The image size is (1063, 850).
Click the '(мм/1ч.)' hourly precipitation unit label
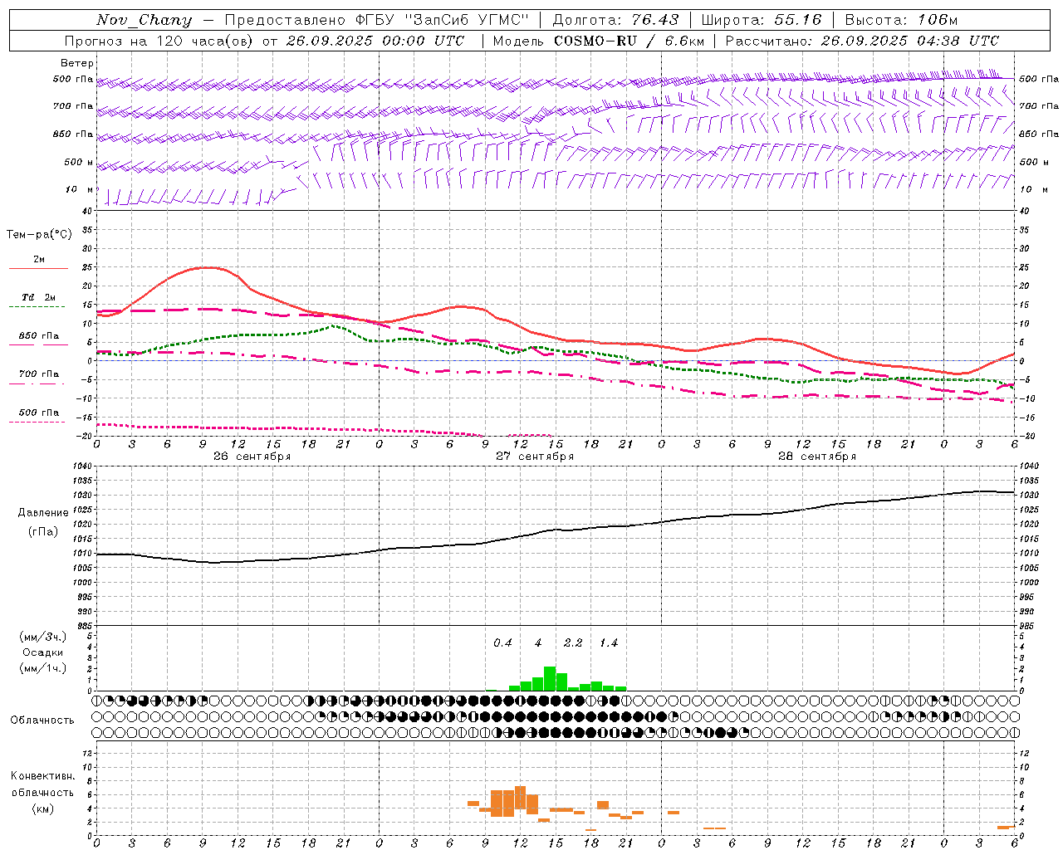[42, 668]
